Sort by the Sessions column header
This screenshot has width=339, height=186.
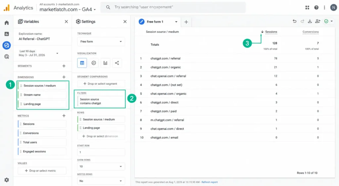[271, 32]
